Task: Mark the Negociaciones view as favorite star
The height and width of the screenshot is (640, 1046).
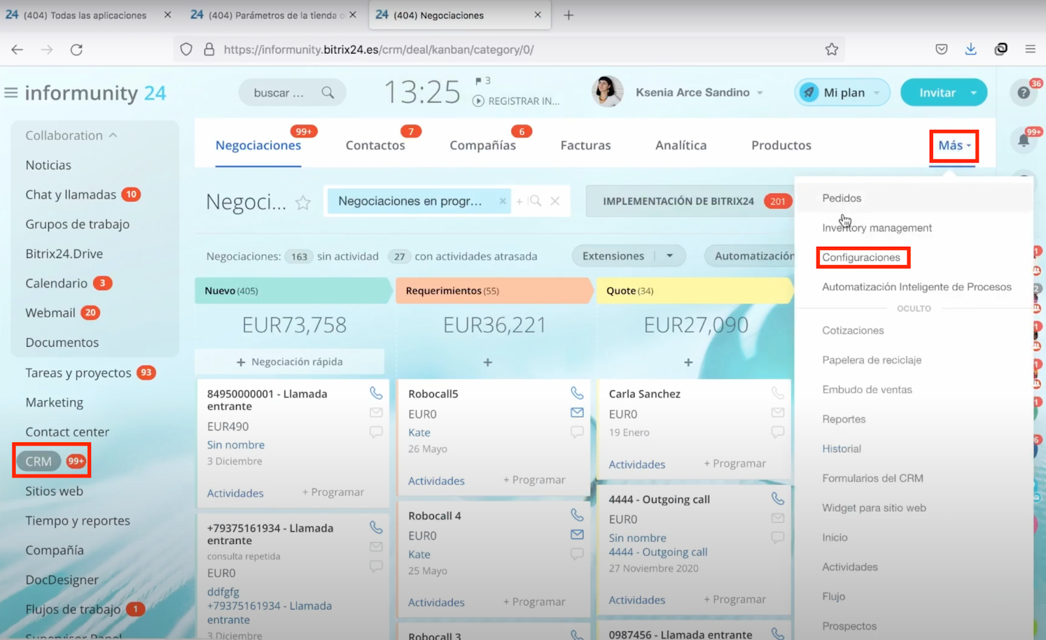Action: point(303,202)
